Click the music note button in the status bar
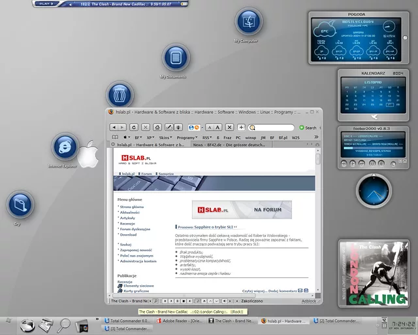The width and height of the screenshot is (418, 335). tap(198, 301)
